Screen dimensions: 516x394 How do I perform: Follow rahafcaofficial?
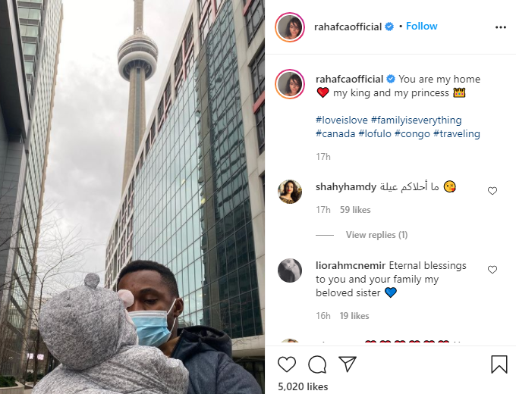[422, 26]
